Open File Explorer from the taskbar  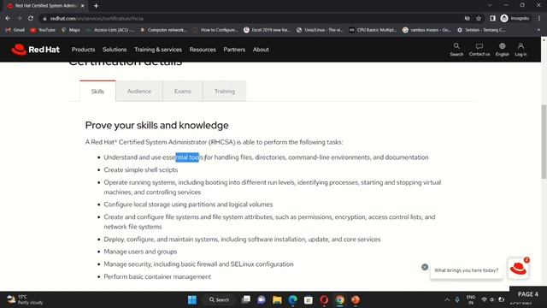277,300
